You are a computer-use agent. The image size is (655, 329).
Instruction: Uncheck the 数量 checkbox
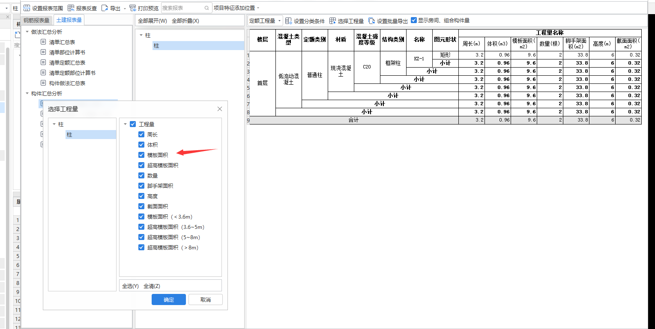click(x=141, y=175)
